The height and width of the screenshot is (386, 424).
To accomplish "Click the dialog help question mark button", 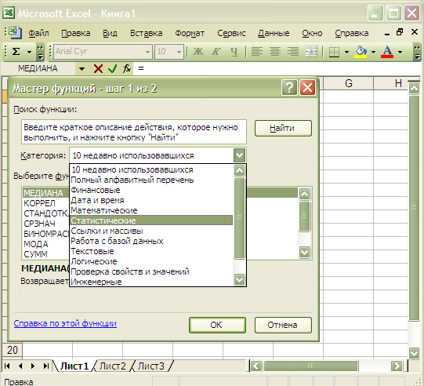I will pos(289,88).
